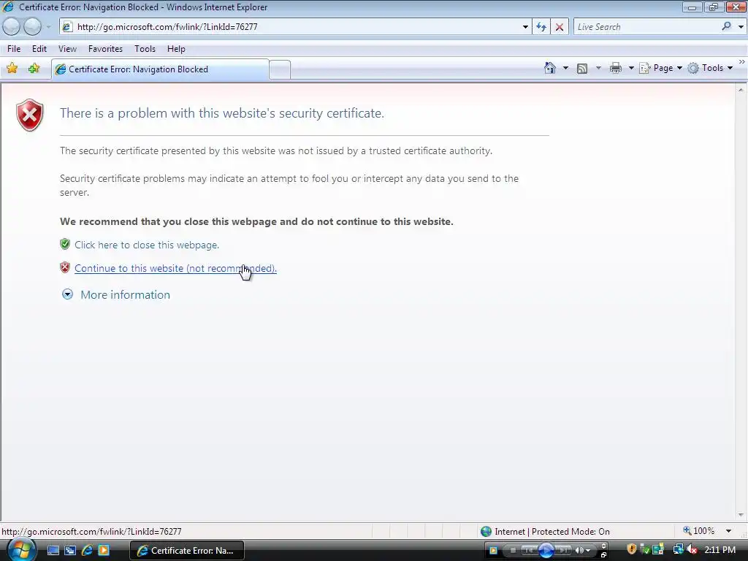Screen dimensions: 748x561
Task: Open the Tools command bar menu
Action: (x=710, y=68)
